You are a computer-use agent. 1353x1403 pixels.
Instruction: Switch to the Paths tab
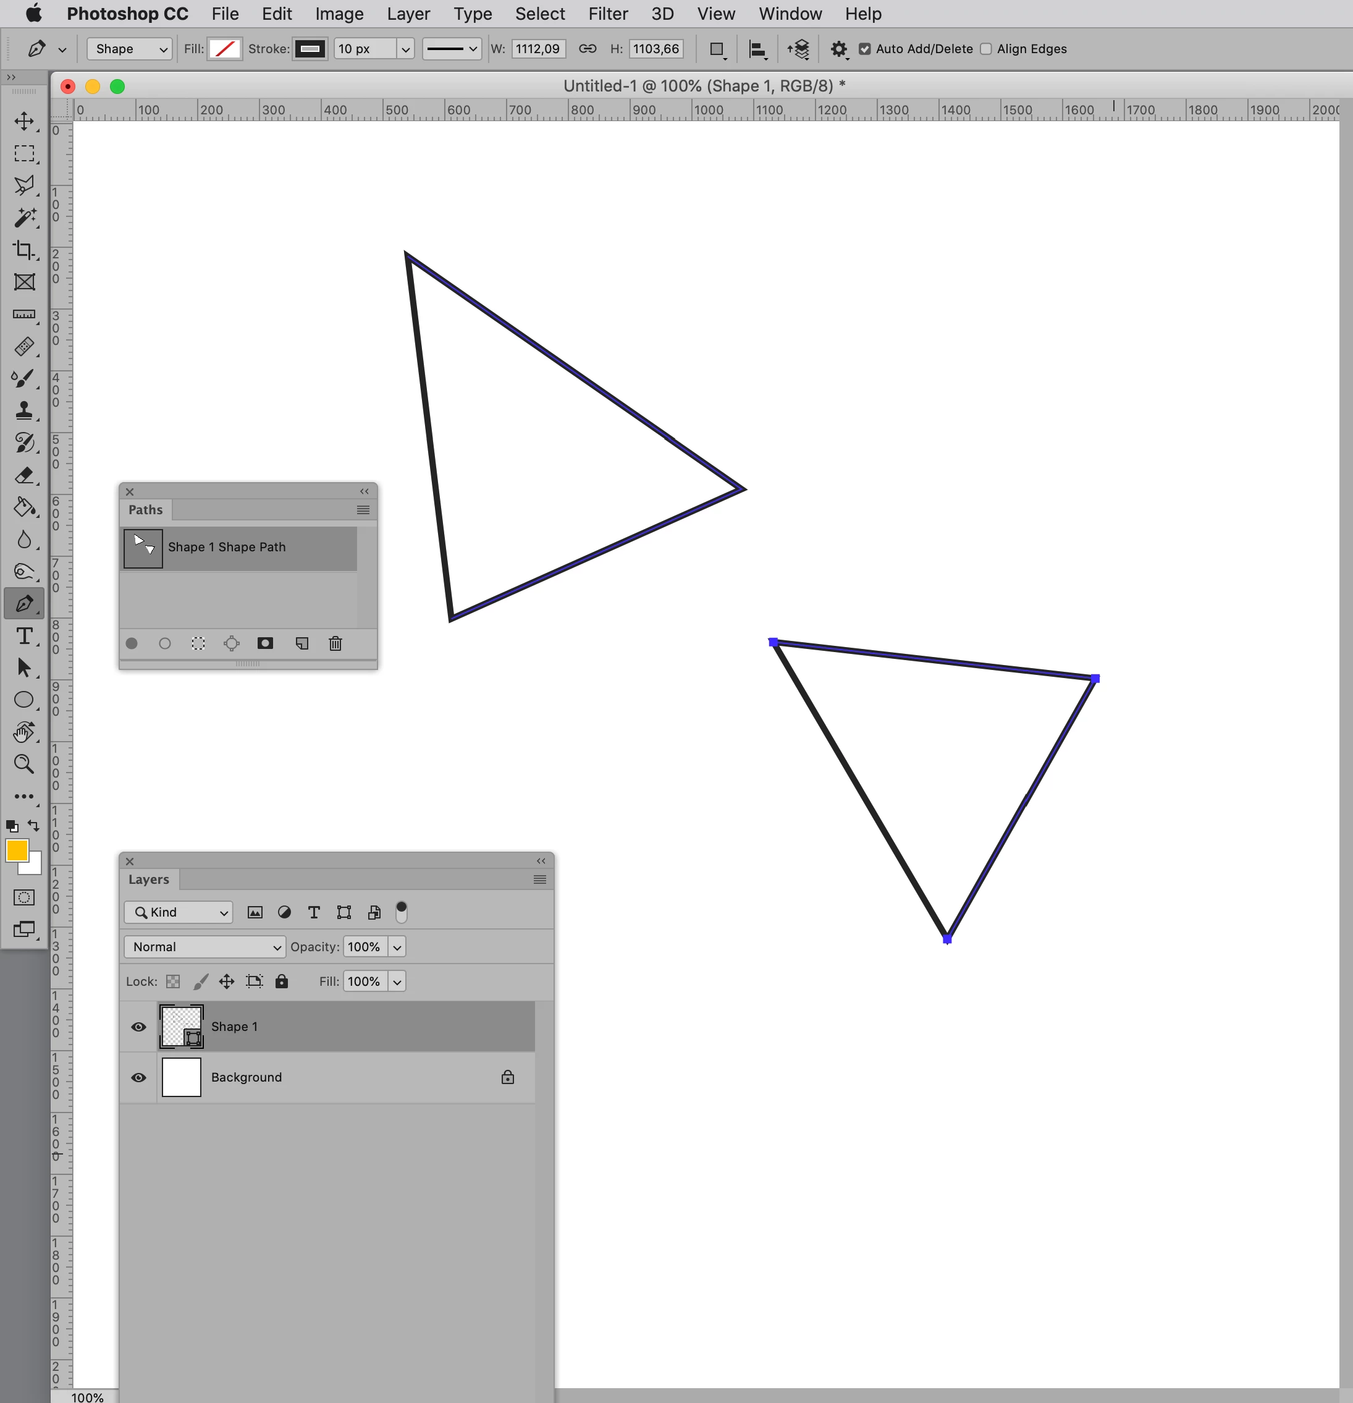click(x=145, y=510)
